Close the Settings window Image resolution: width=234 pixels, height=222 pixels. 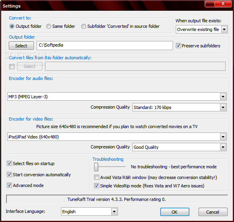(x=223, y=4)
